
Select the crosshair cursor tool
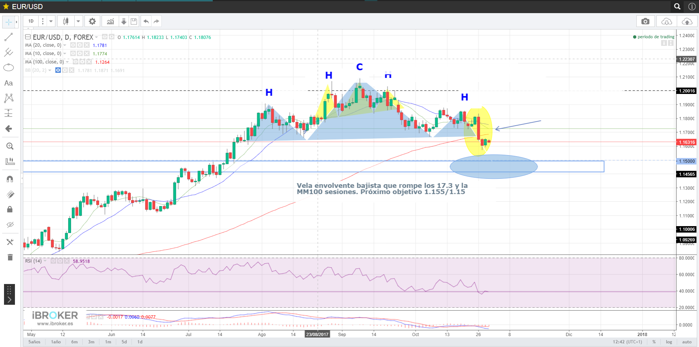click(x=8, y=22)
